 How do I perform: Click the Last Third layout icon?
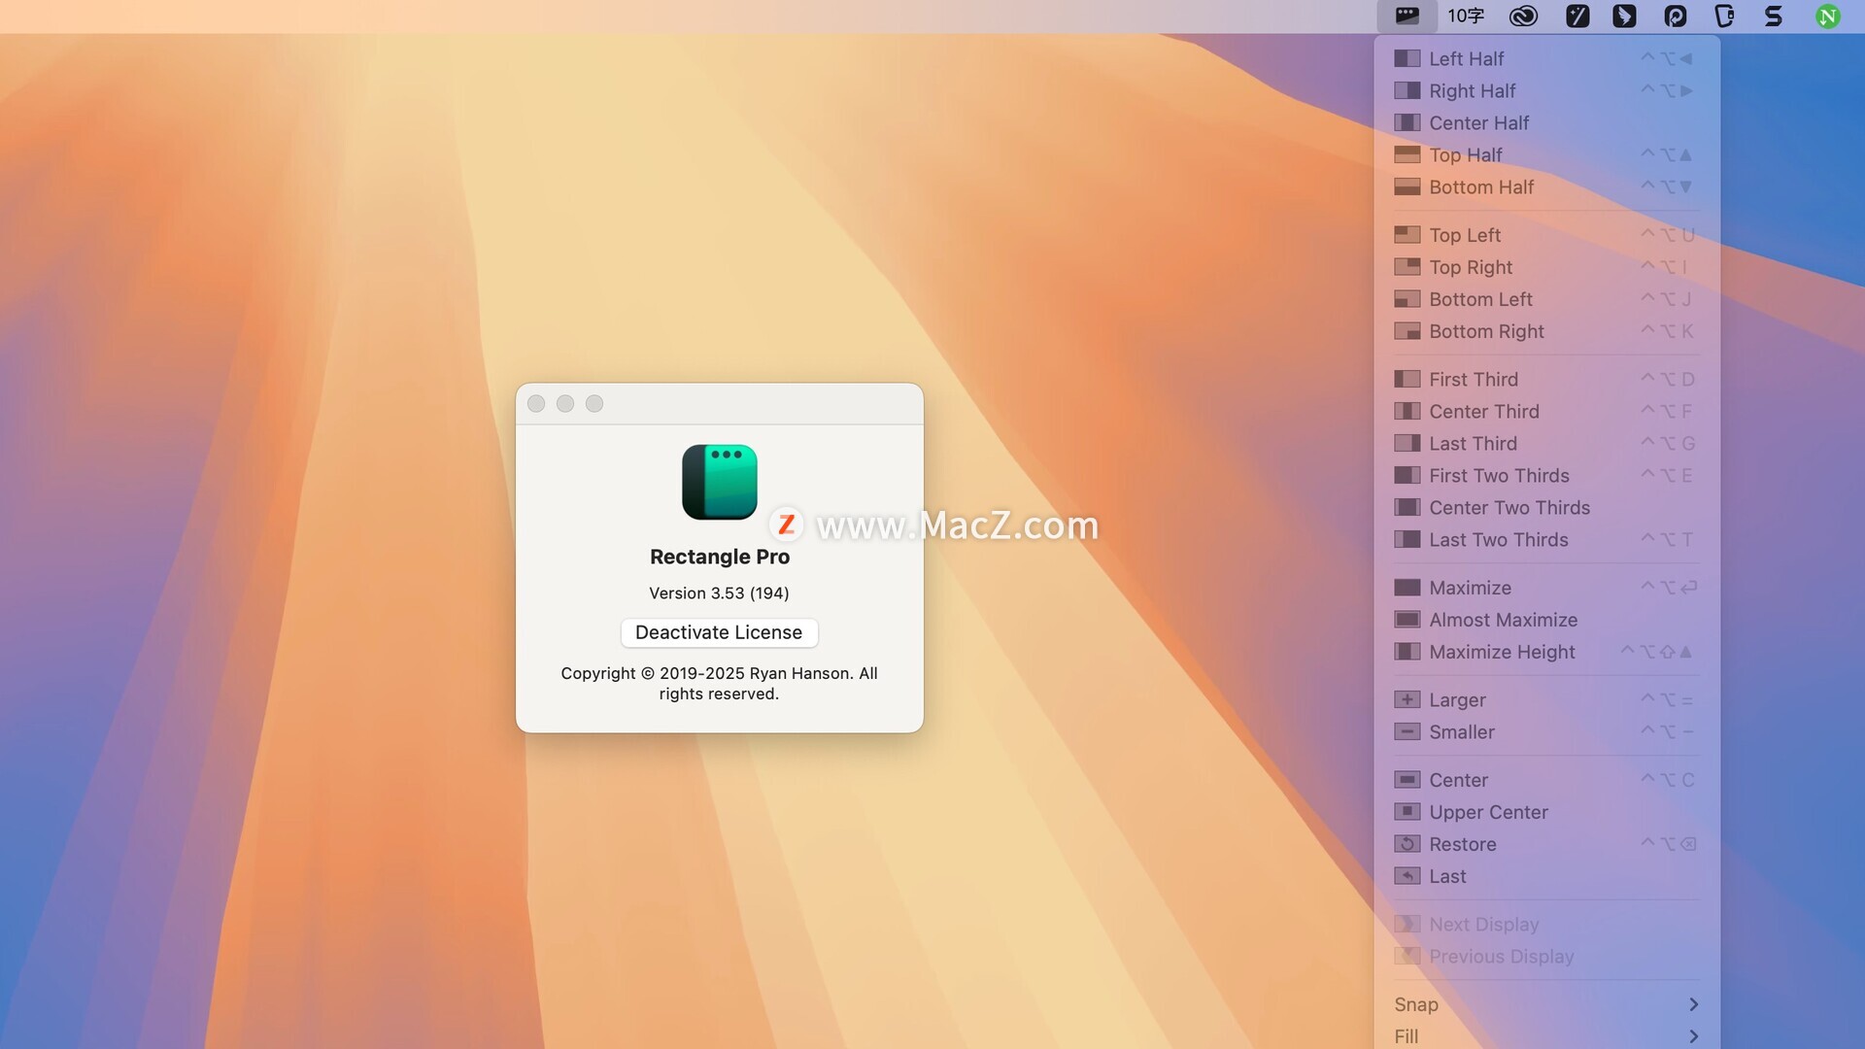(x=1407, y=443)
